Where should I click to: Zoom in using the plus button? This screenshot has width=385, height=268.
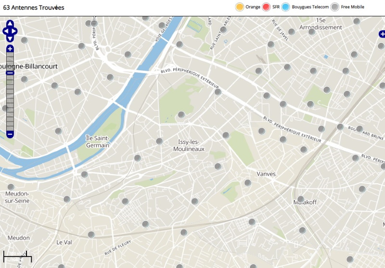[x=10, y=49]
